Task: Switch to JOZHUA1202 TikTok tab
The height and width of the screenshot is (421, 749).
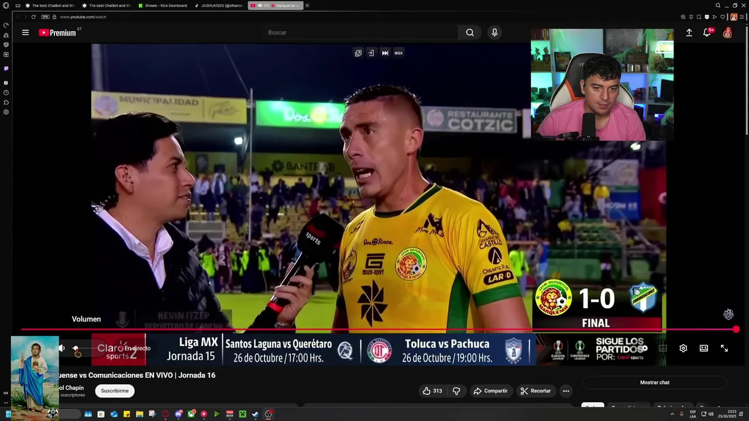Action: coord(218,5)
